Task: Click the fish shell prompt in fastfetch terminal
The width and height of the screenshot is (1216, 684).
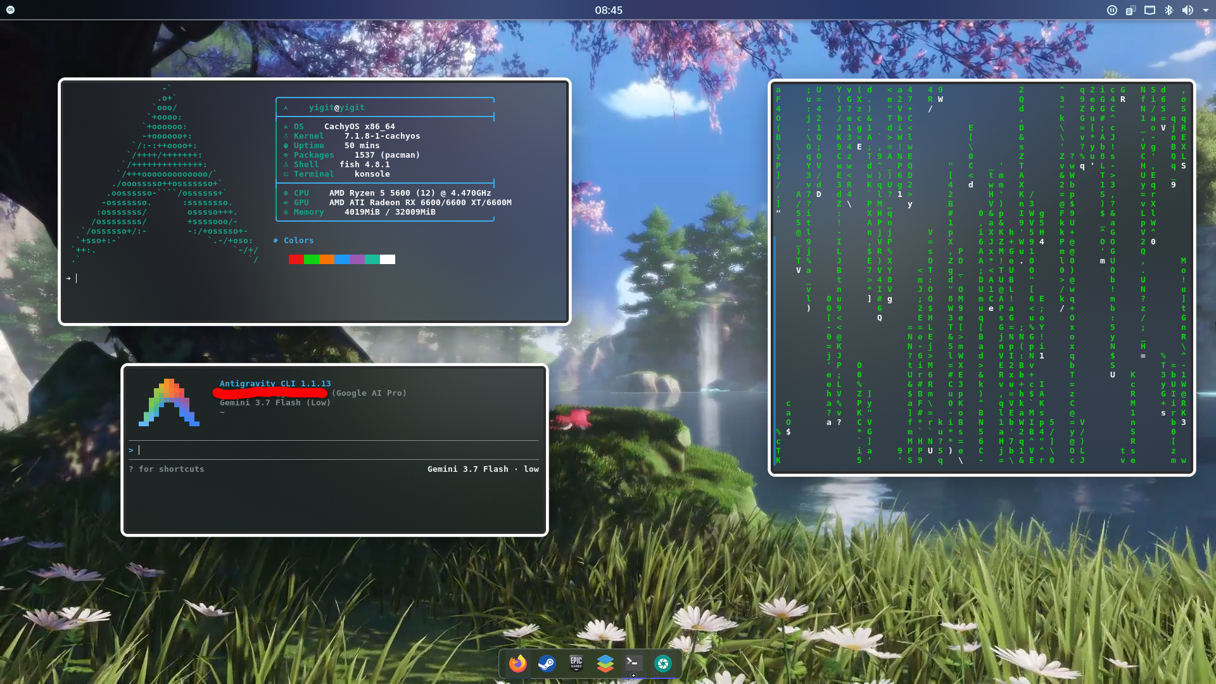Action: 72,278
